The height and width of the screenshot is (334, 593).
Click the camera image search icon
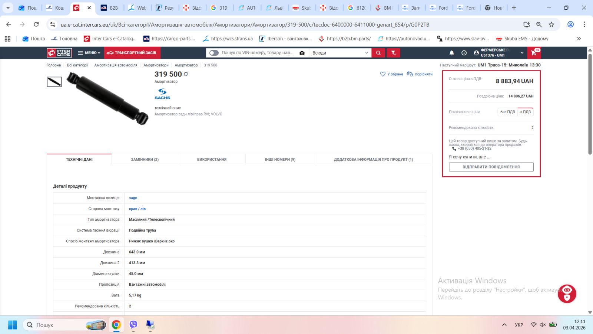point(302,53)
